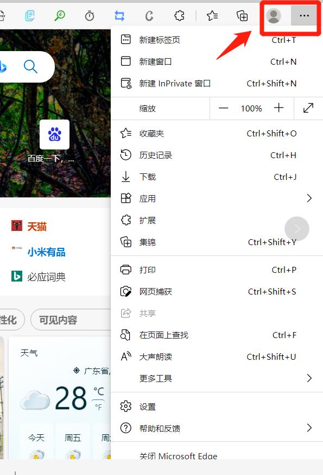Expand the 应用 submenu arrow

pos(309,198)
